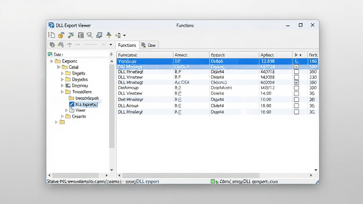363x204 pixels.
Task: Click the grayed X icon in second toolbar
Action: tap(103, 45)
